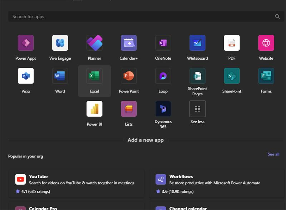The height and width of the screenshot is (210, 286).
Task: Select the Workflows logo icon
Action: pyautogui.click(x=161, y=179)
